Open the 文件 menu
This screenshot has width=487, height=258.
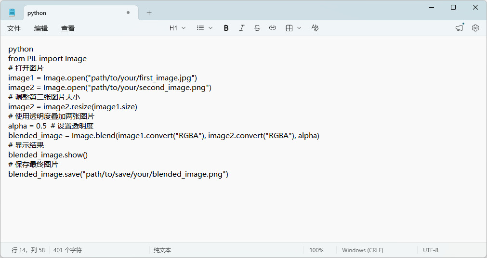click(x=14, y=28)
